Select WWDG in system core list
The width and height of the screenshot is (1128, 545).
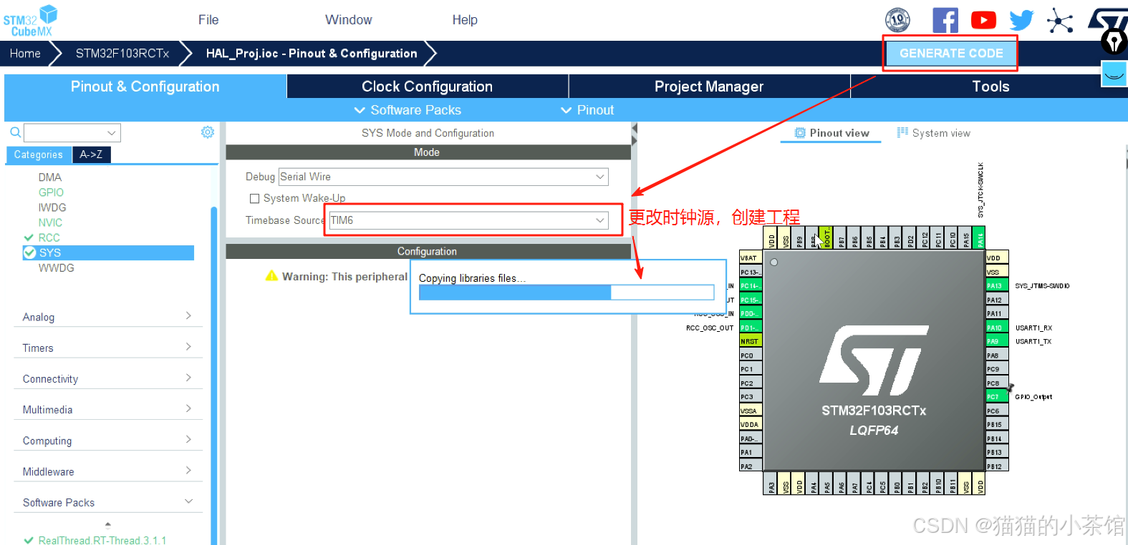click(x=57, y=268)
